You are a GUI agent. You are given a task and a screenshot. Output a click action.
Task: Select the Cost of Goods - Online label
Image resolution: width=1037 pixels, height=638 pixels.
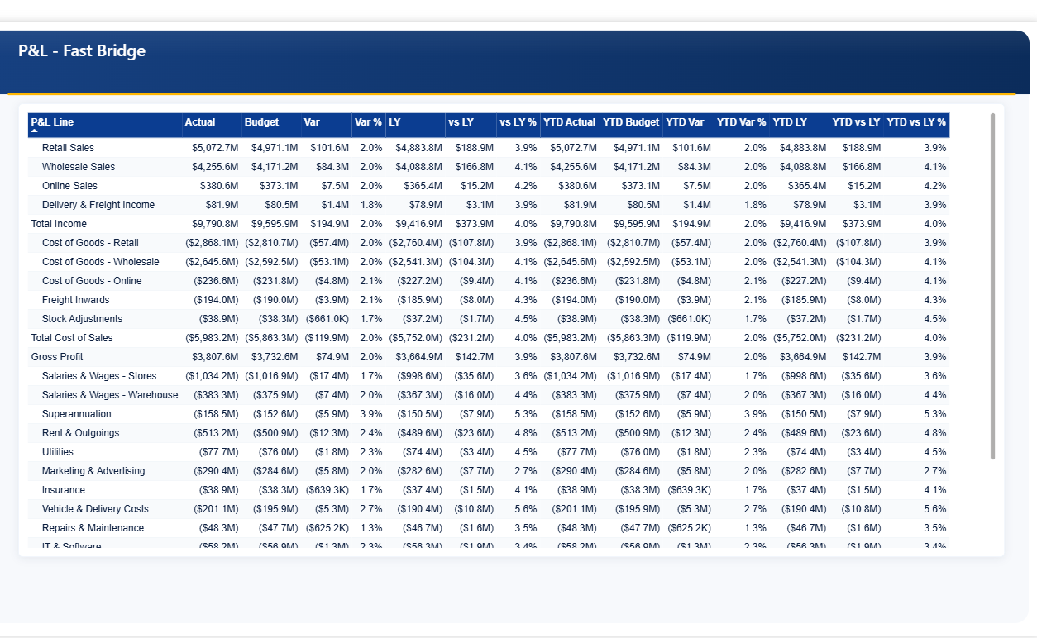click(x=92, y=281)
